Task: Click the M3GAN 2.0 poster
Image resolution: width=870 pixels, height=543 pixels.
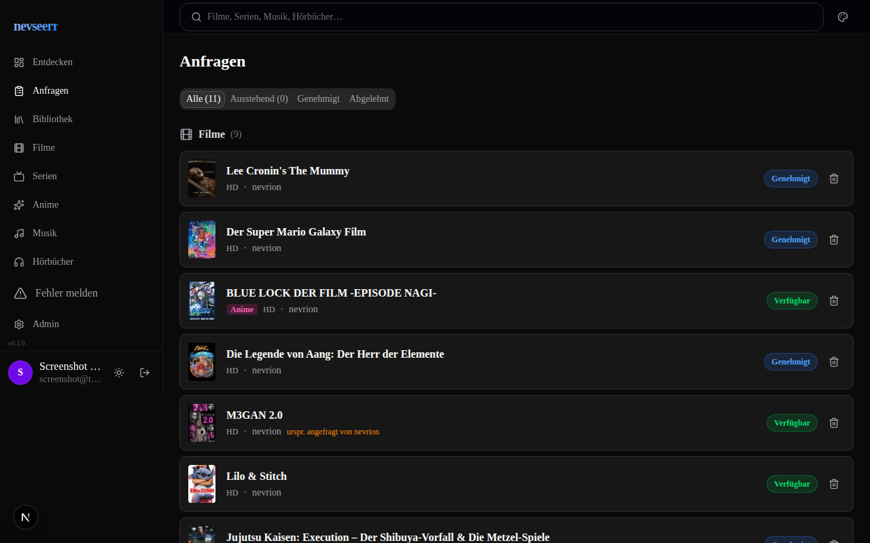Action: [x=202, y=423]
